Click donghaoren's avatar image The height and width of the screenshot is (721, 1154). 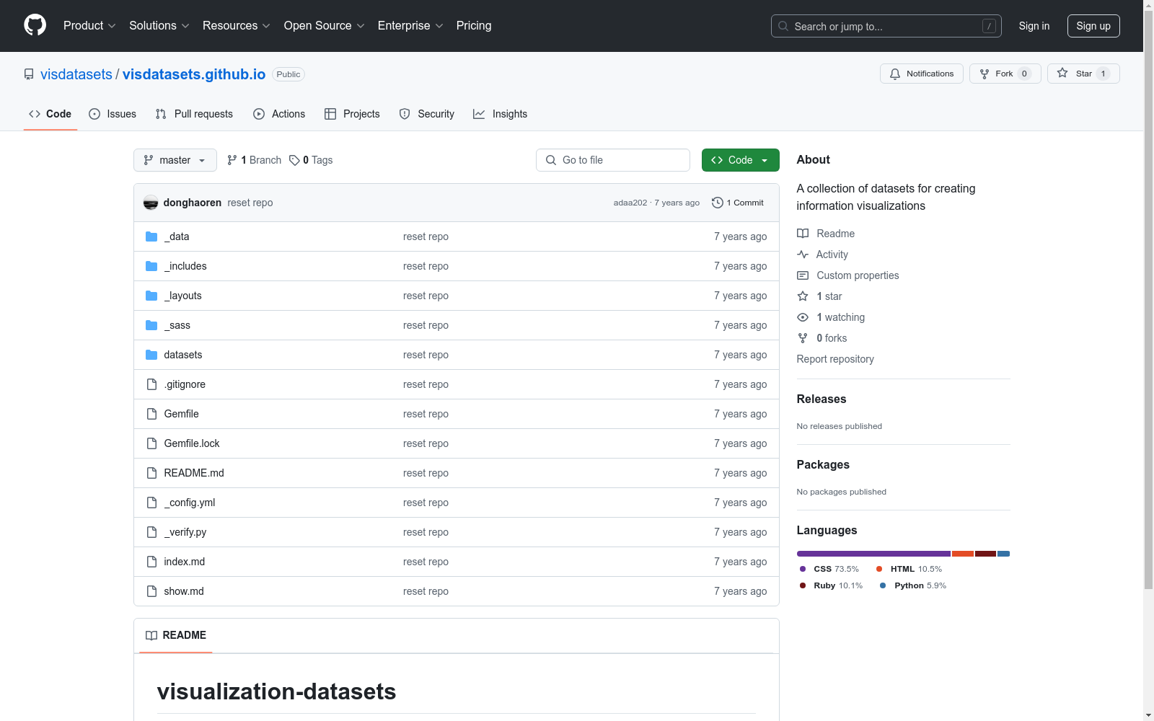151,203
